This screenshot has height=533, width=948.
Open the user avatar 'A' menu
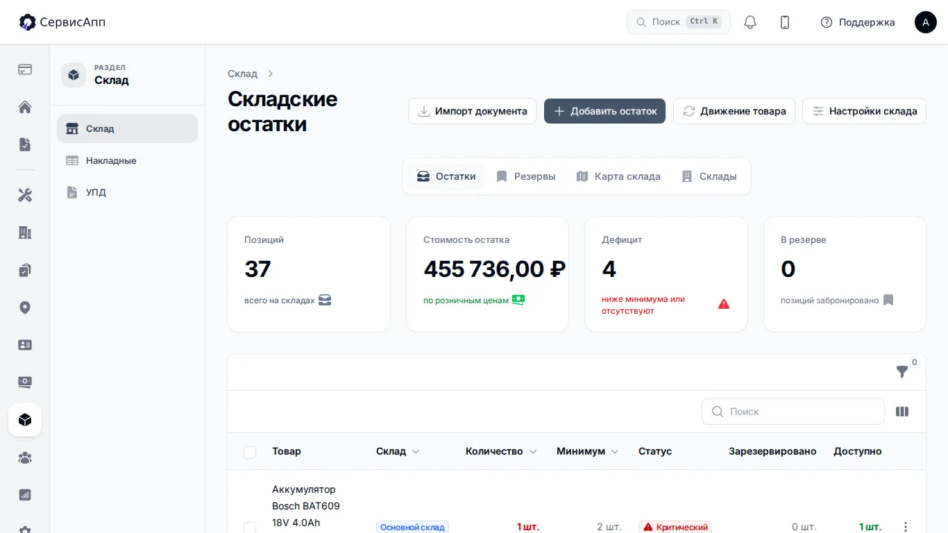926,22
